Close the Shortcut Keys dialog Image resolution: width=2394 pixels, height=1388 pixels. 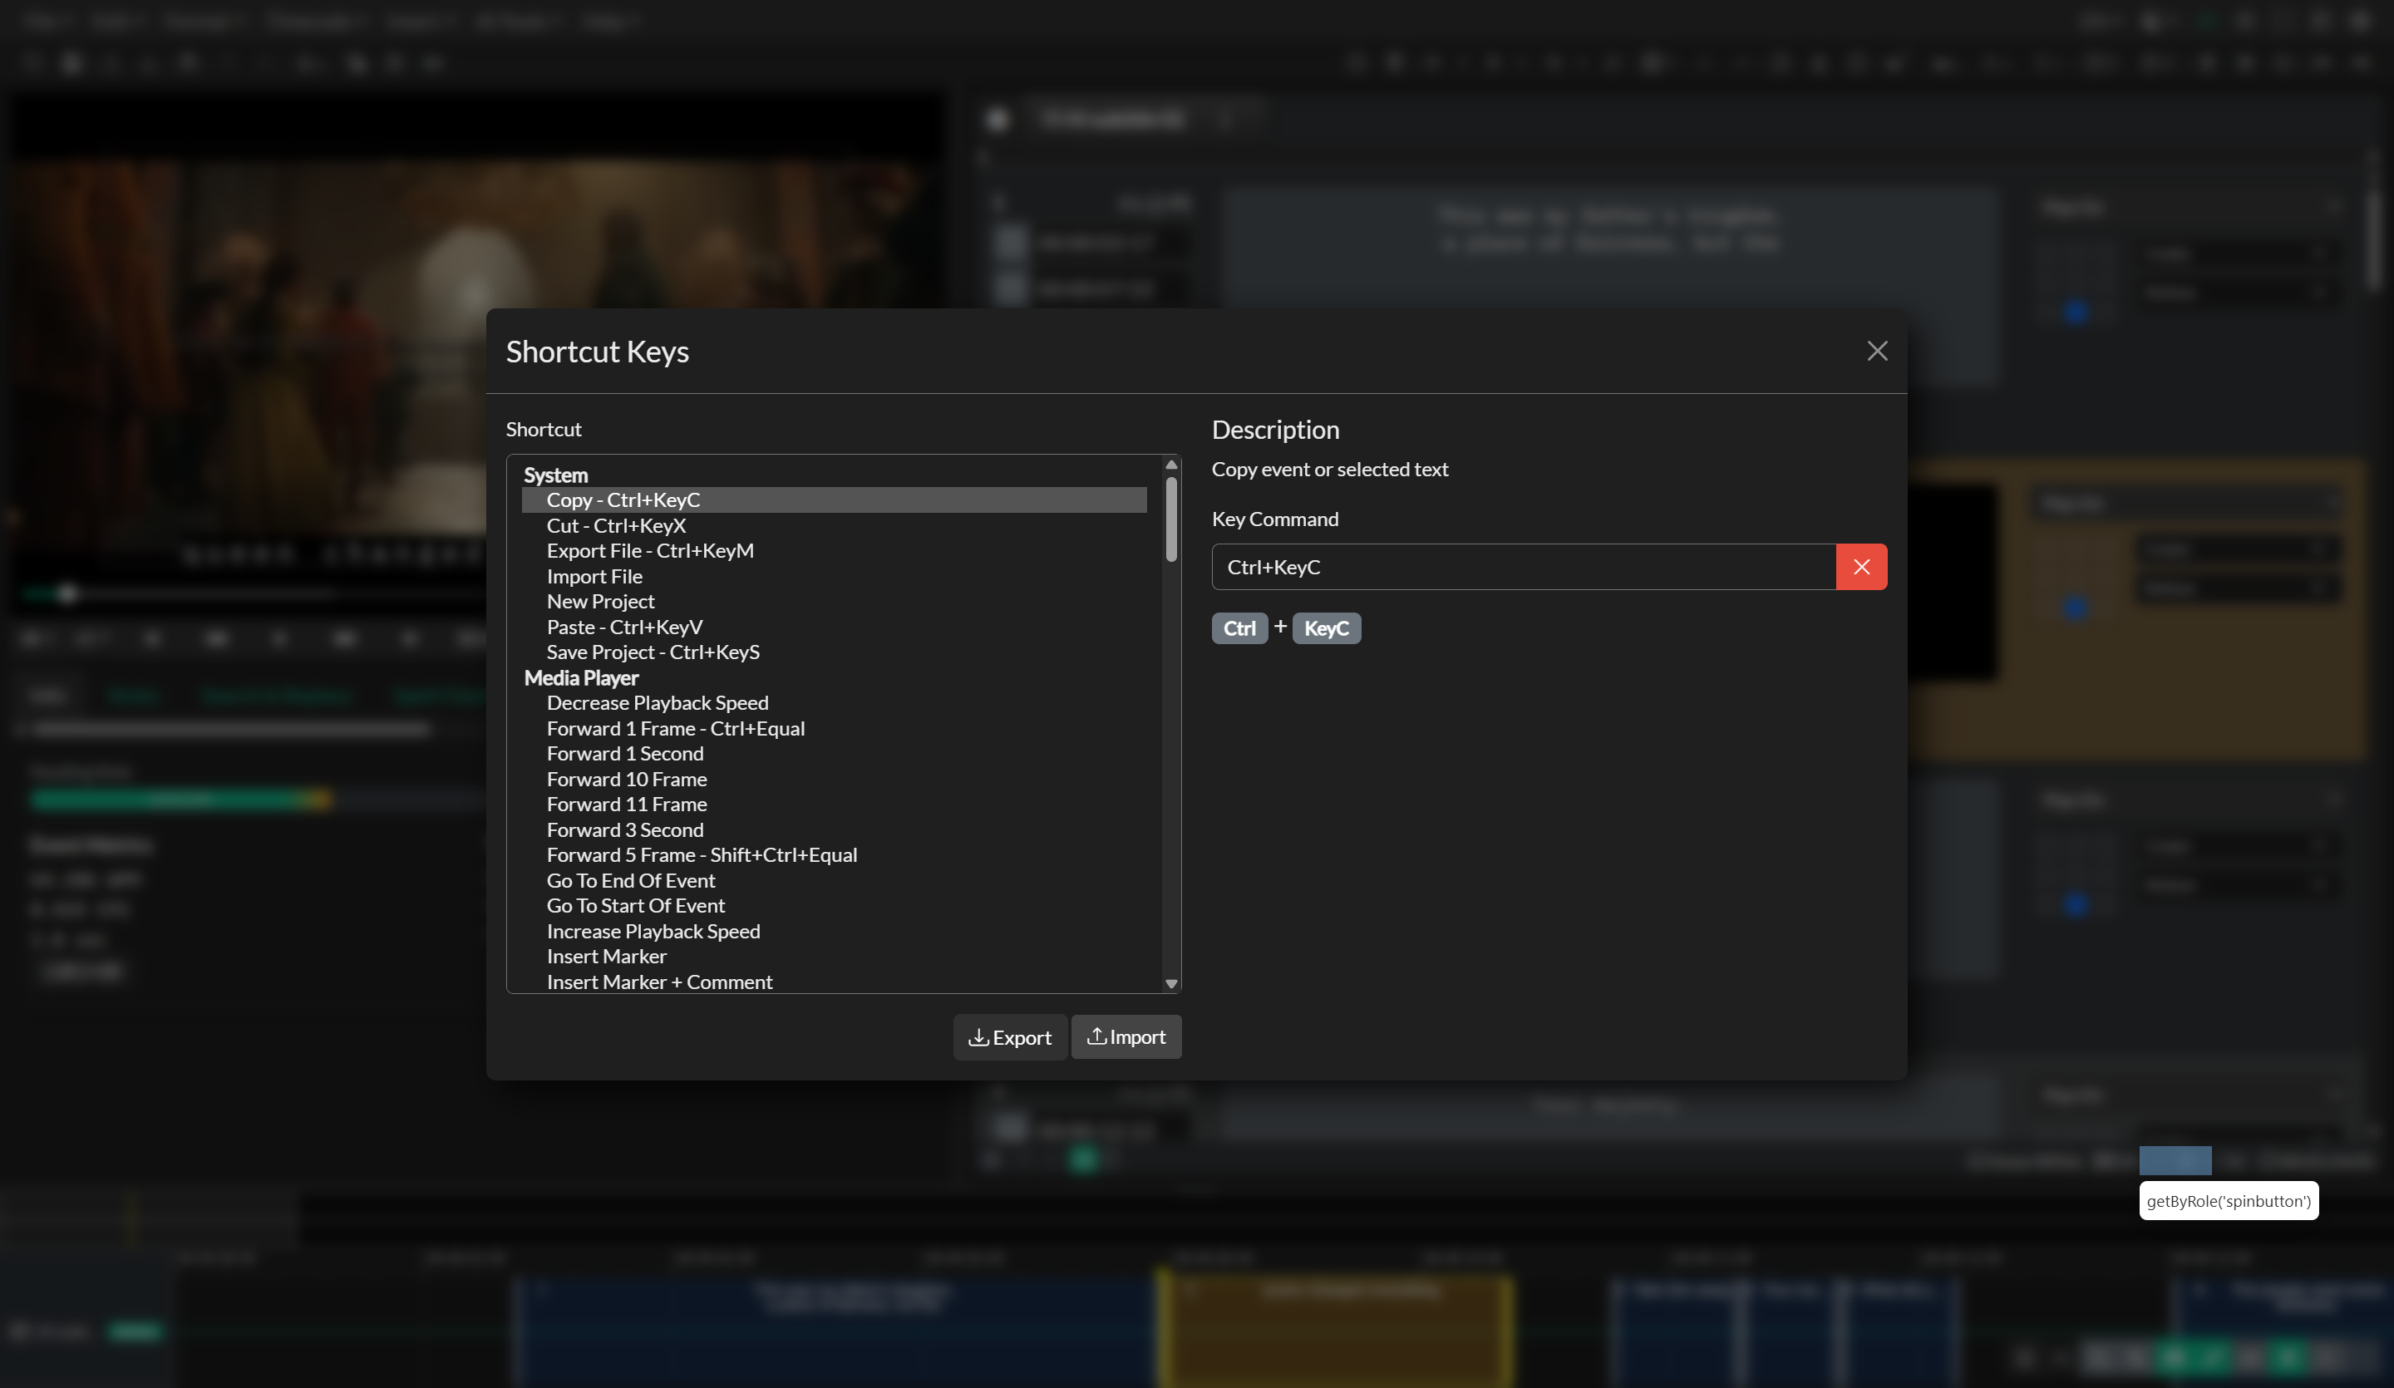click(x=1876, y=351)
